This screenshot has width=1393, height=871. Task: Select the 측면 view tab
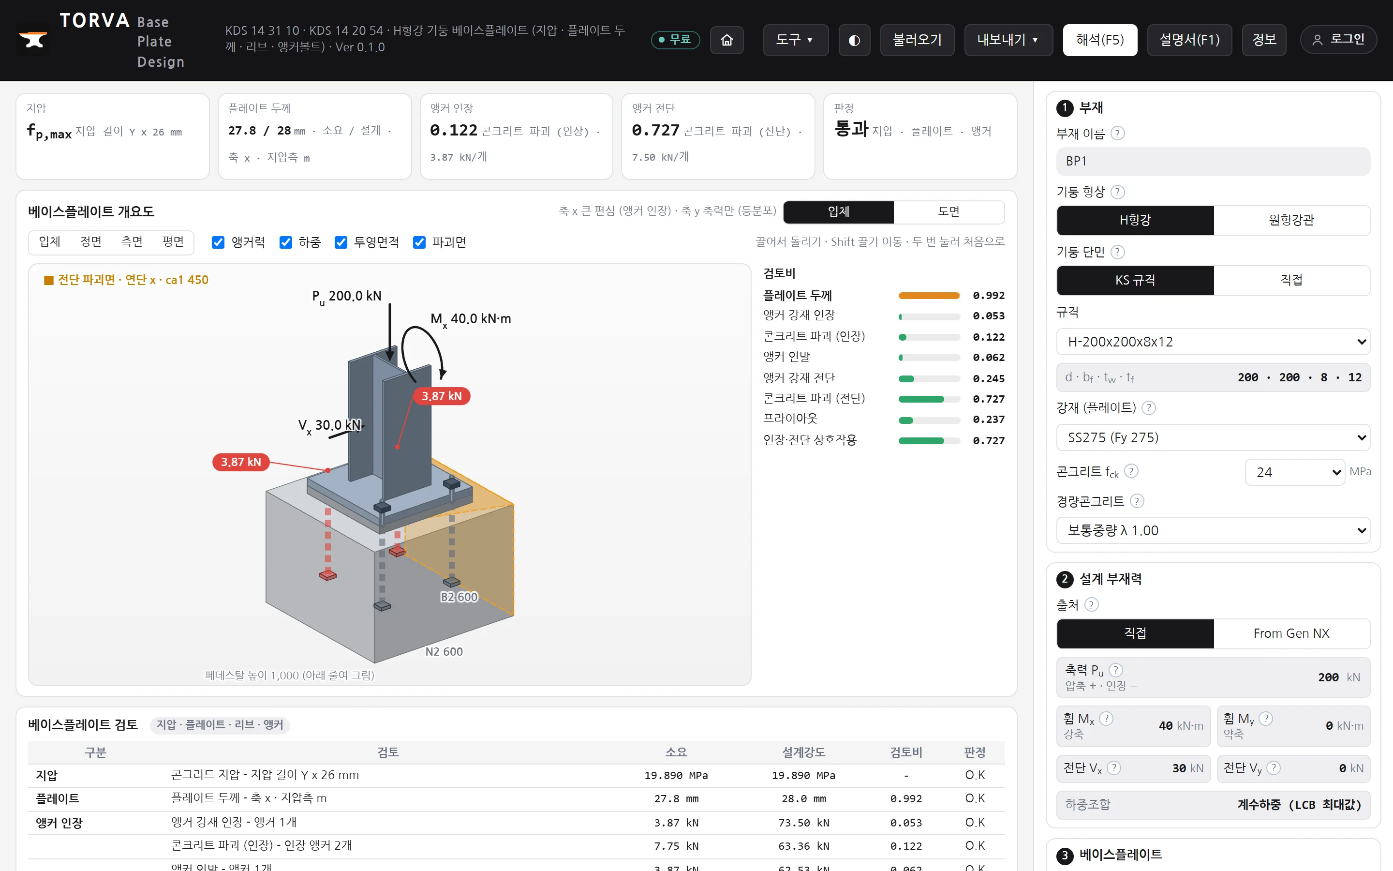click(132, 242)
